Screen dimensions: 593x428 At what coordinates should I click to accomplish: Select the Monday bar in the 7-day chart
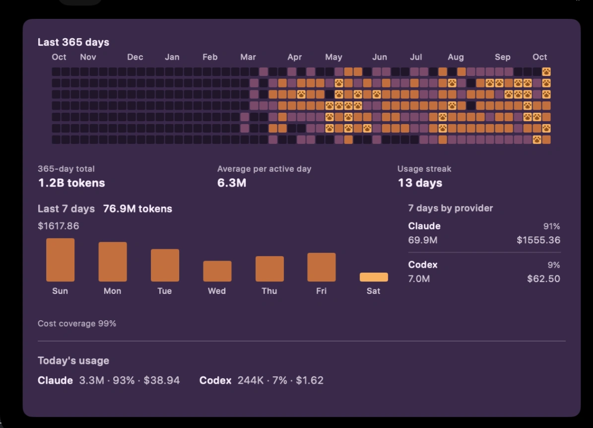tap(113, 262)
